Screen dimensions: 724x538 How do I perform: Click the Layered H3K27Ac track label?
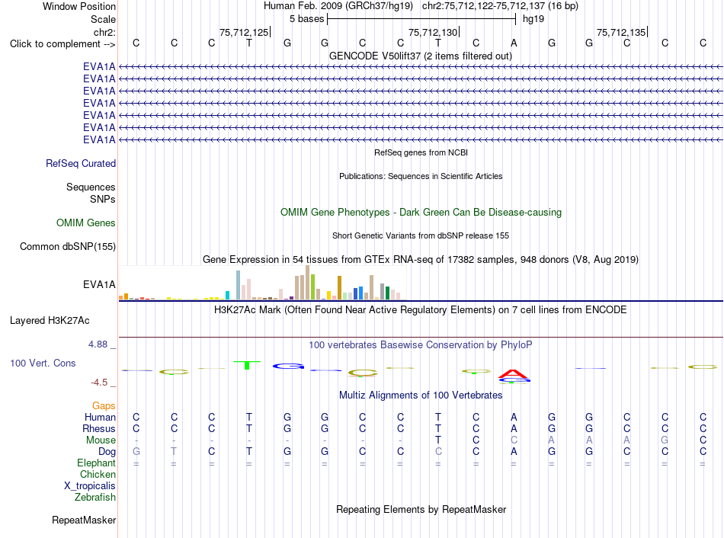coord(50,321)
